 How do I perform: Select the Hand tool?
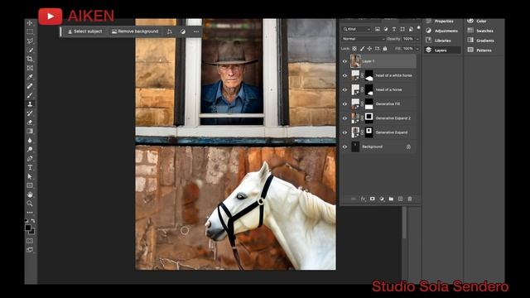tap(30, 195)
